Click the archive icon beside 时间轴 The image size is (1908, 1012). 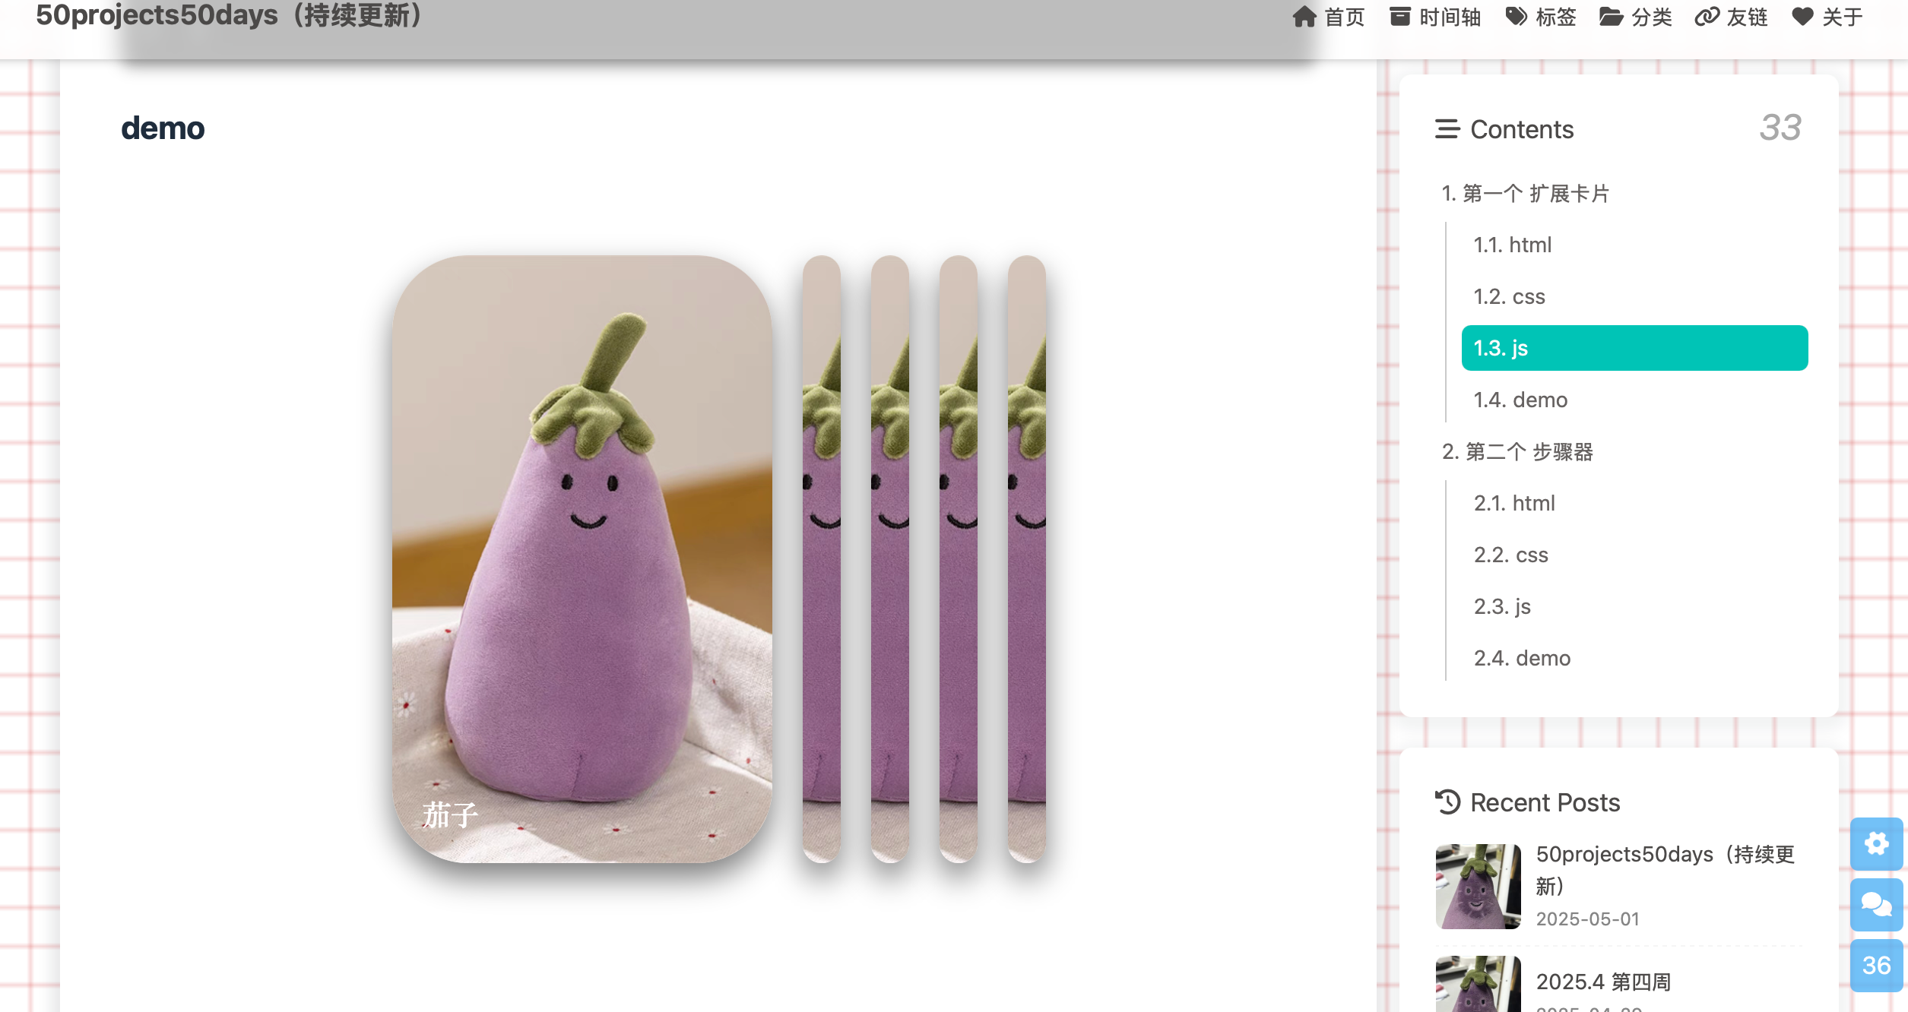tap(1399, 17)
